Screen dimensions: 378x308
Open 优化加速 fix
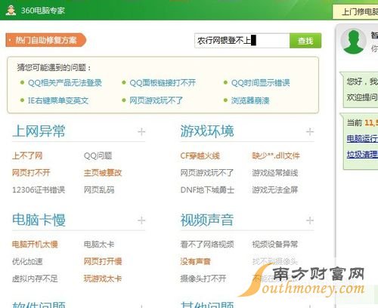pyautogui.click(x=27, y=261)
